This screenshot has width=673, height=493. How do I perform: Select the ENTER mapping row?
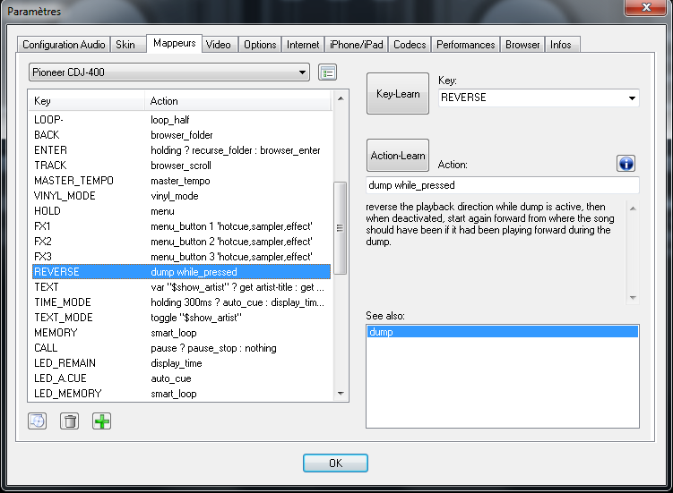181,150
